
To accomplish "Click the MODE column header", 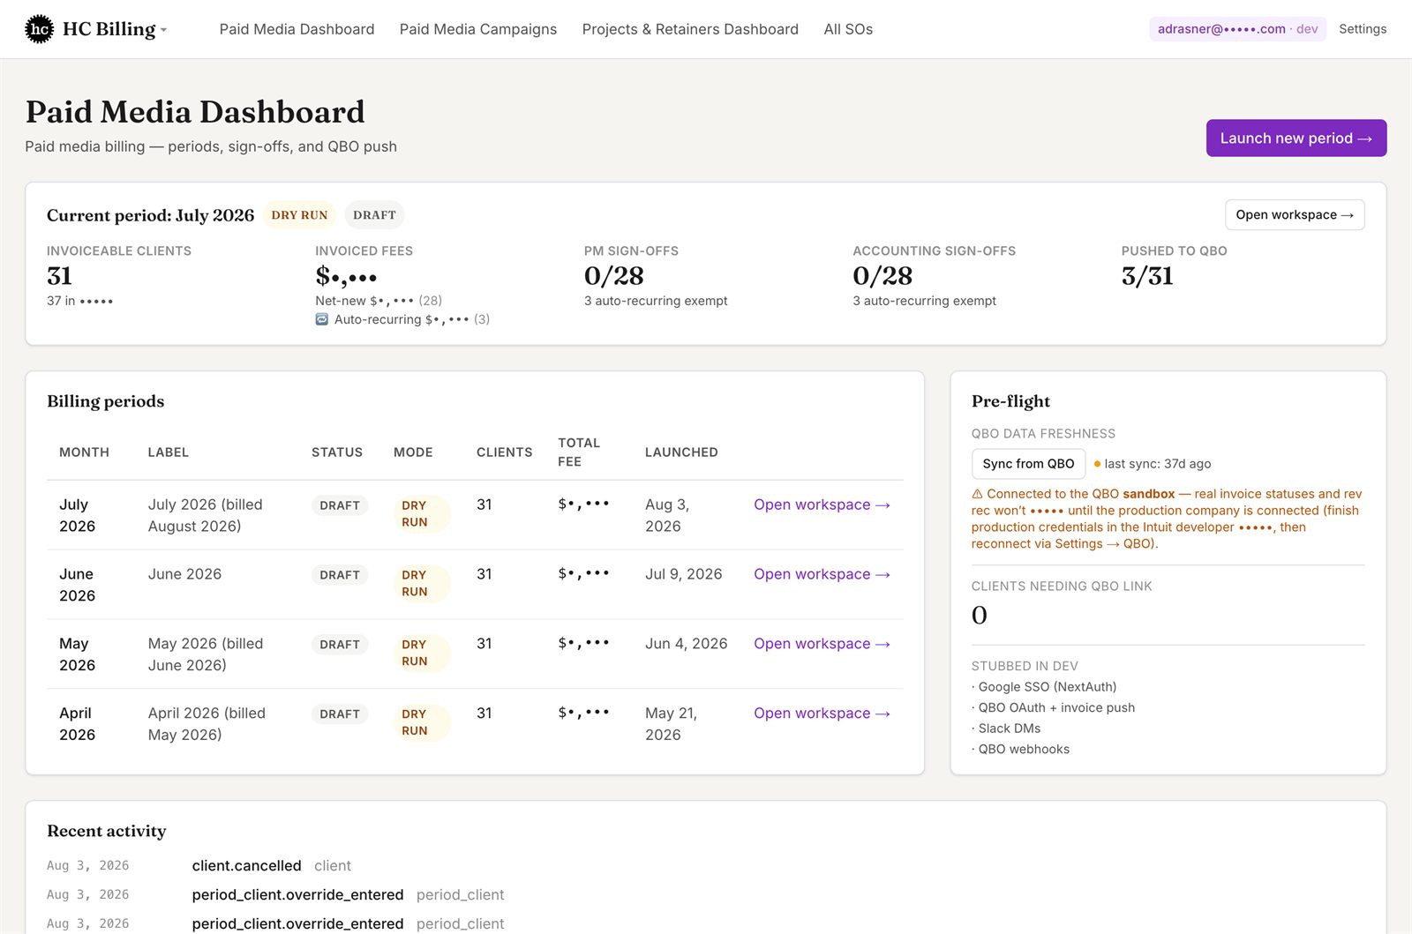I will [x=413, y=452].
